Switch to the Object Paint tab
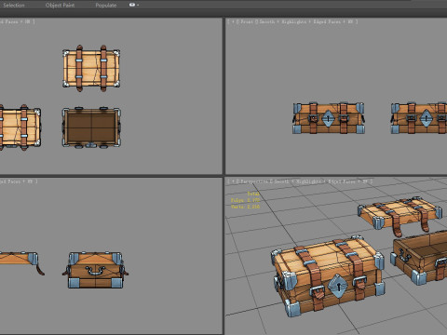The height and width of the screenshot is (335, 447). click(x=60, y=6)
